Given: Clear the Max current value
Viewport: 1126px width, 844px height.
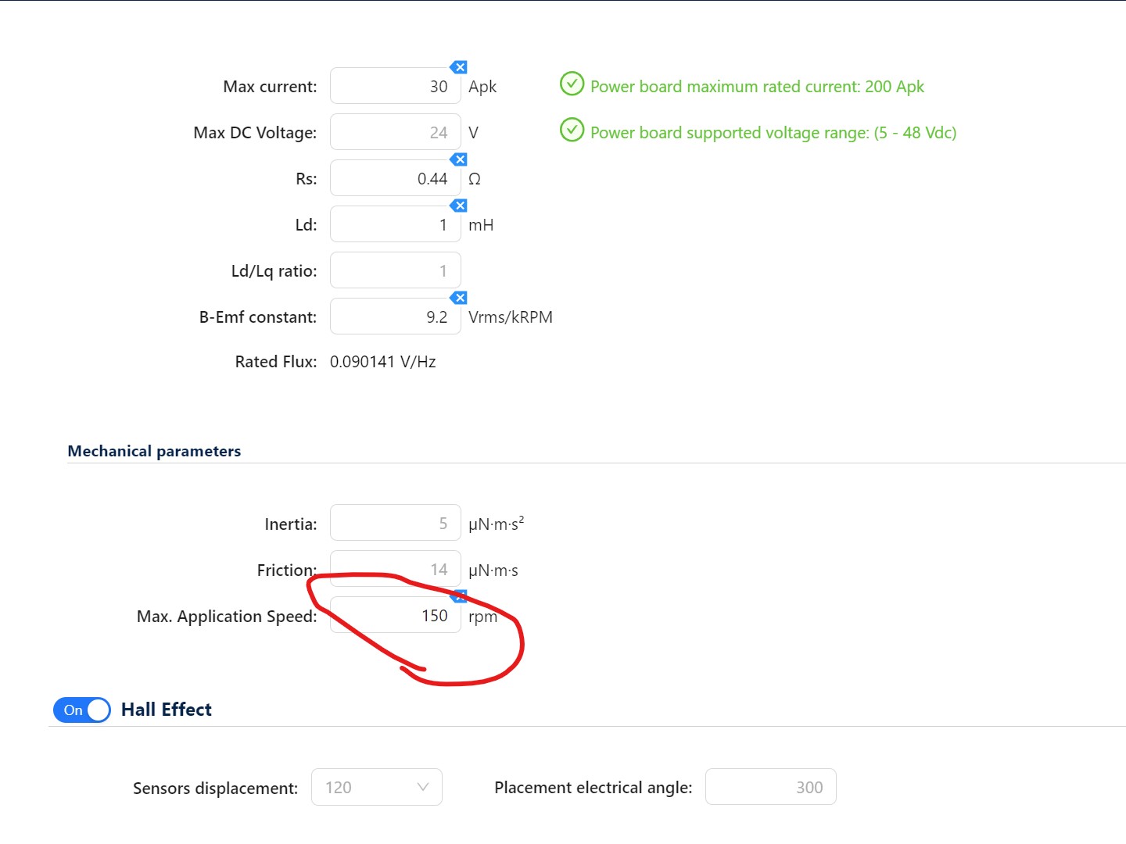Looking at the screenshot, I should pyautogui.click(x=459, y=67).
